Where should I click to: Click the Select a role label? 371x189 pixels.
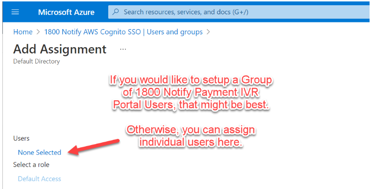click(31, 165)
